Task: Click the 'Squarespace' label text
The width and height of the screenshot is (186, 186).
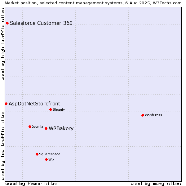Action: pyautogui.click(x=50, y=154)
